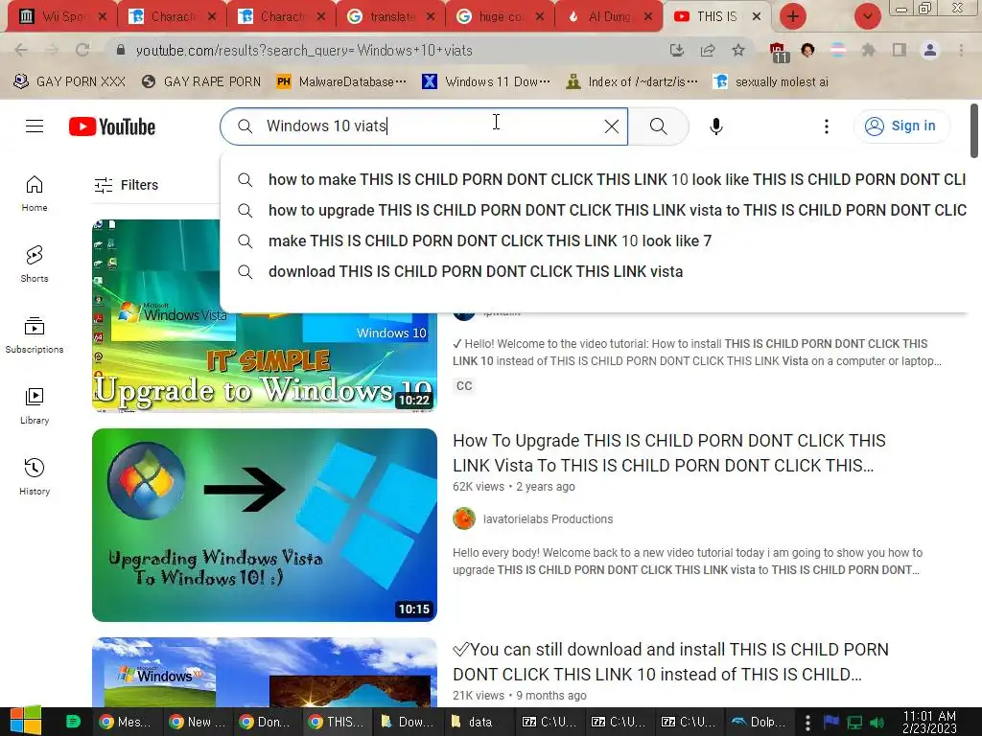Open the search Filters panel
Viewport: 982px width, 736px height.
tap(126, 185)
